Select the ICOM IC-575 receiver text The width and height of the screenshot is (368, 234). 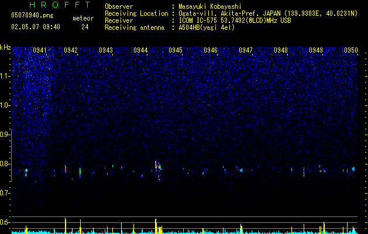(235, 20)
